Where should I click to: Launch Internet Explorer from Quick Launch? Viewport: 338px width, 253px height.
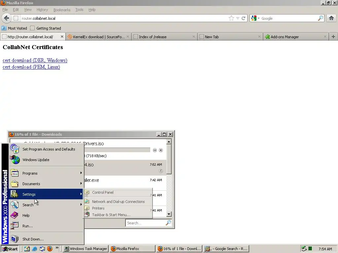[x=34, y=249]
